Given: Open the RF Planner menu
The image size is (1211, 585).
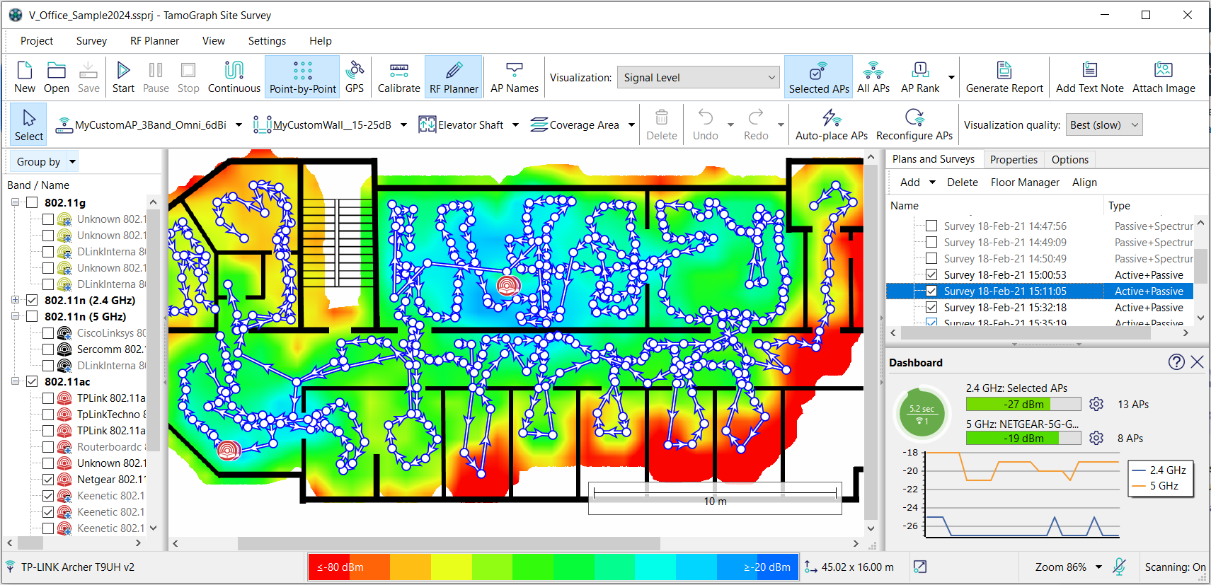Looking at the screenshot, I should pos(154,41).
